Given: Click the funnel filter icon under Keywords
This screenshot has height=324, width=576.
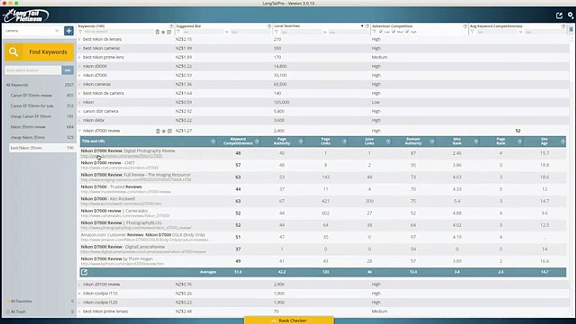Looking at the screenshot, I should [81, 32].
